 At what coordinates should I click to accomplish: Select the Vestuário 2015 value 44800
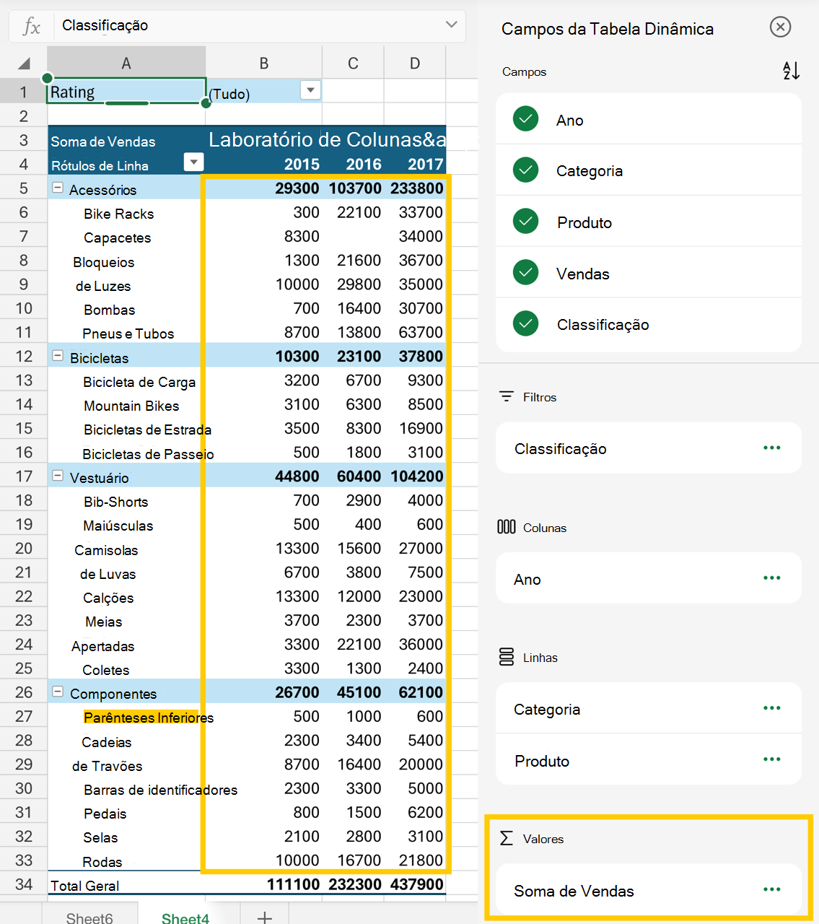tap(297, 476)
